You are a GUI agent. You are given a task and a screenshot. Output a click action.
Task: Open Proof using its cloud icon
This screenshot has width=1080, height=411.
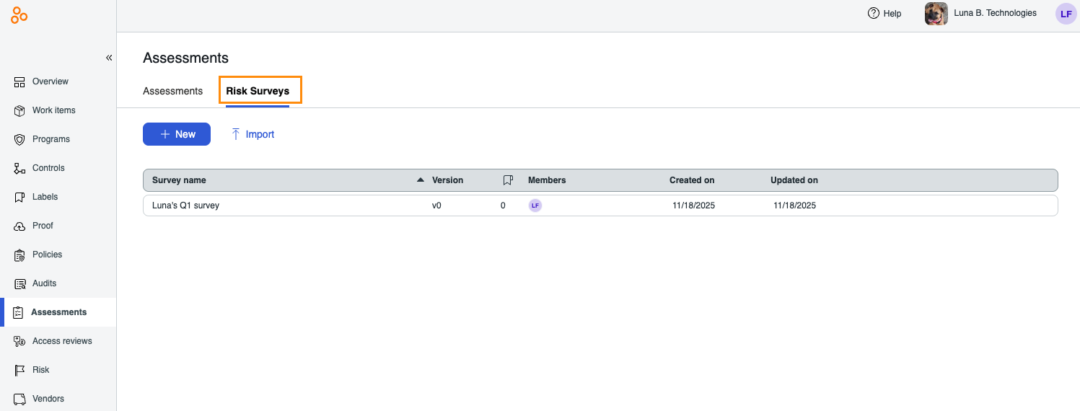pyautogui.click(x=19, y=226)
